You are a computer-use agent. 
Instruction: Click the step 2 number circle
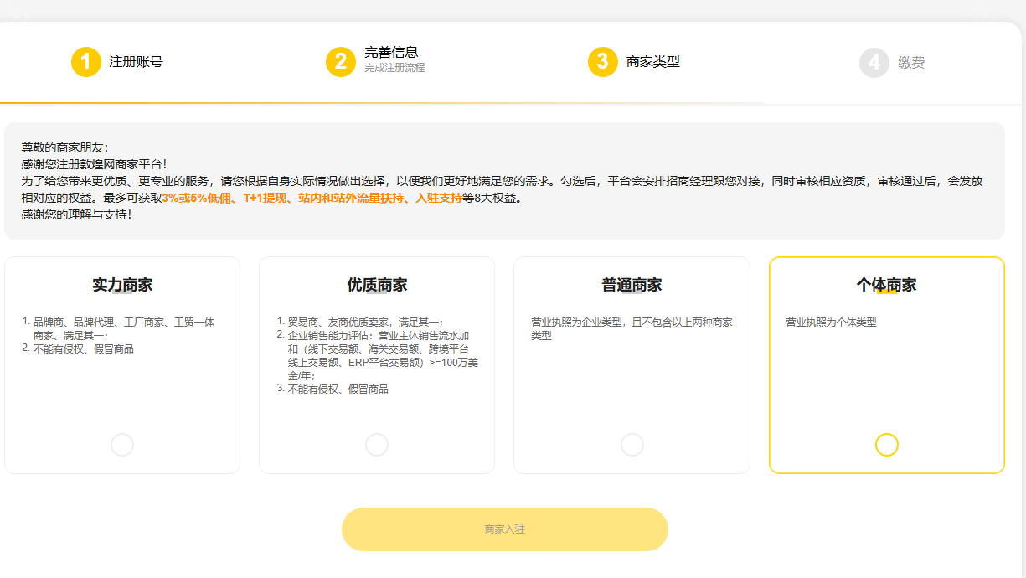(341, 62)
